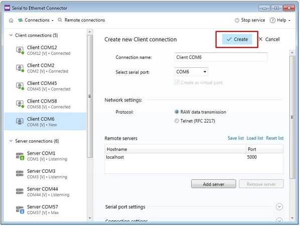Click the Add server button
The height and width of the screenshot is (226, 300).
[214, 184]
